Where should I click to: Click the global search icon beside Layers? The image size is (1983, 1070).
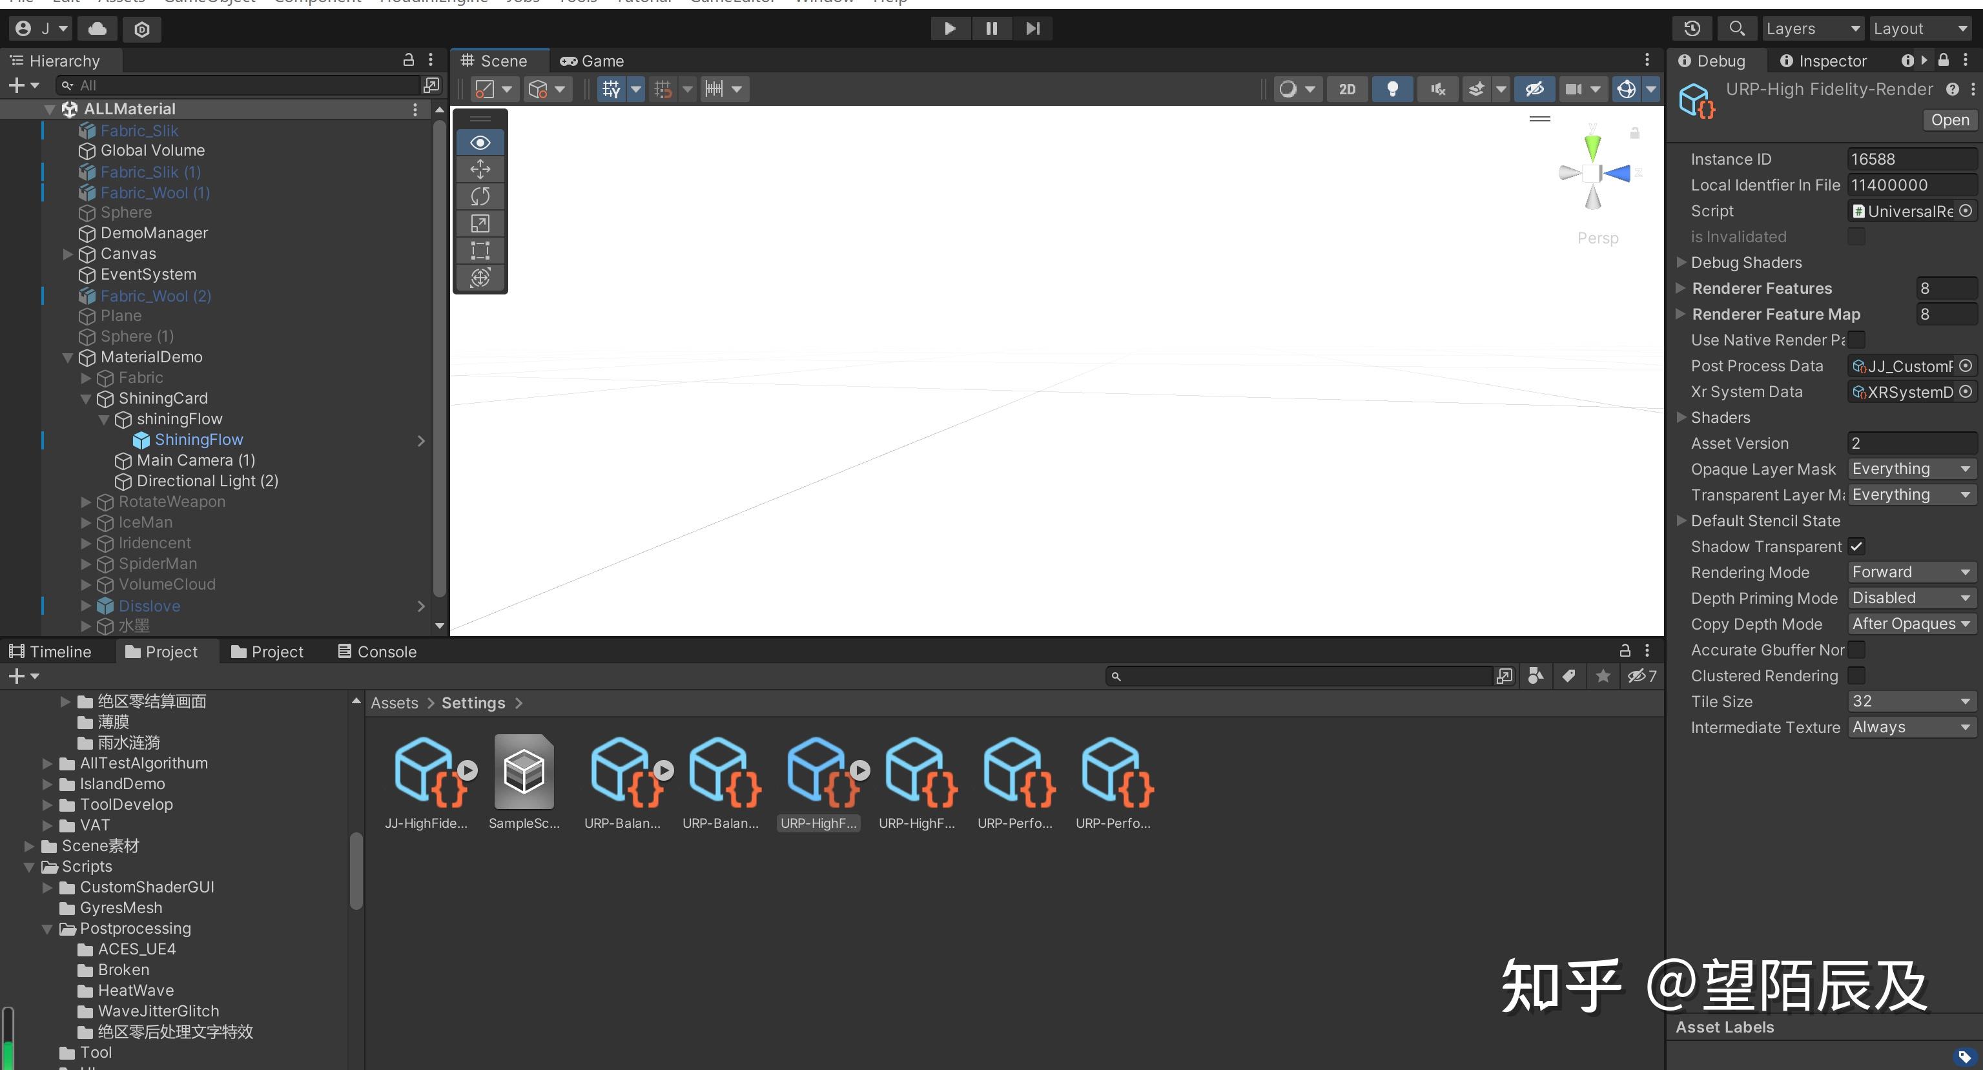coord(1737,28)
